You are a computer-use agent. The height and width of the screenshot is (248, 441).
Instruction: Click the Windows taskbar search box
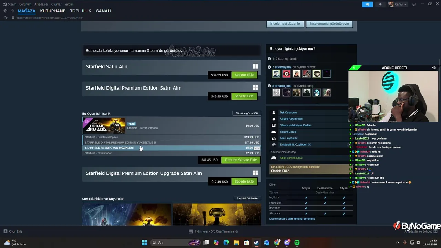coord(176,242)
